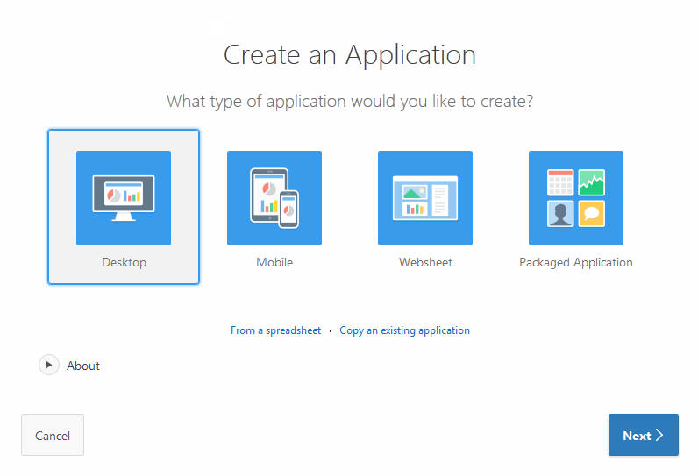698x476 pixels.
Task: Click the chevron arrow on Next button
Action: click(659, 435)
